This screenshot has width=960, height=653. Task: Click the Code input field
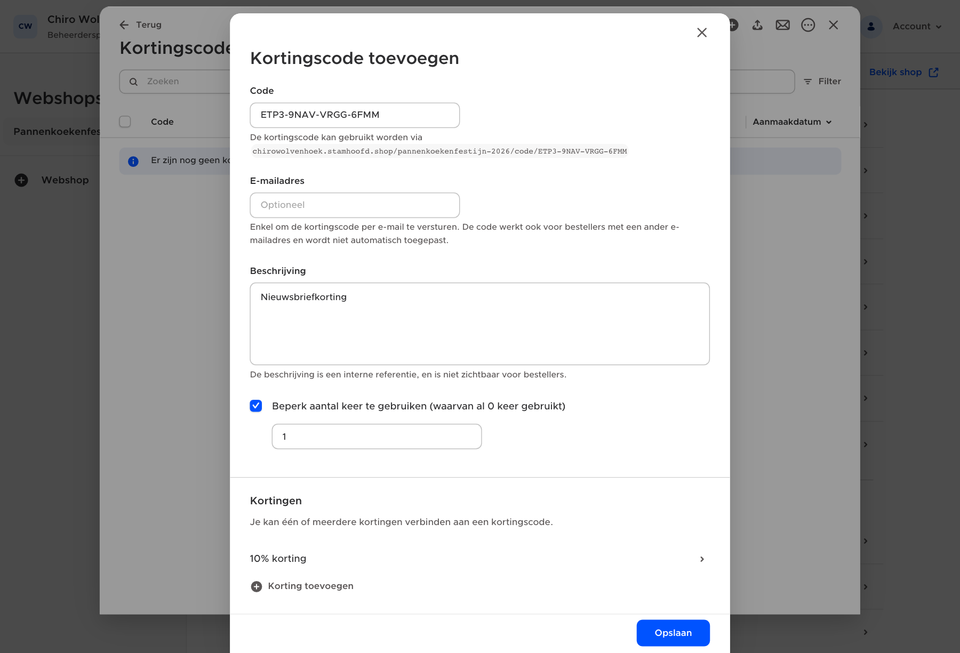click(x=355, y=115)
